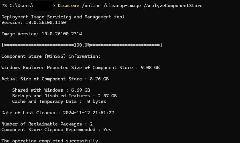Click the Cleanup Recommended Yes value
Viewport: 240px width, 143px height.
coord(107,130)
